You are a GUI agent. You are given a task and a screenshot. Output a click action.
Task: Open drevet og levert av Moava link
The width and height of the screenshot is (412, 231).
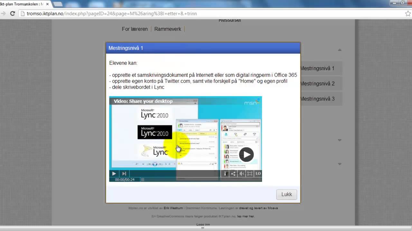[258, 208]
